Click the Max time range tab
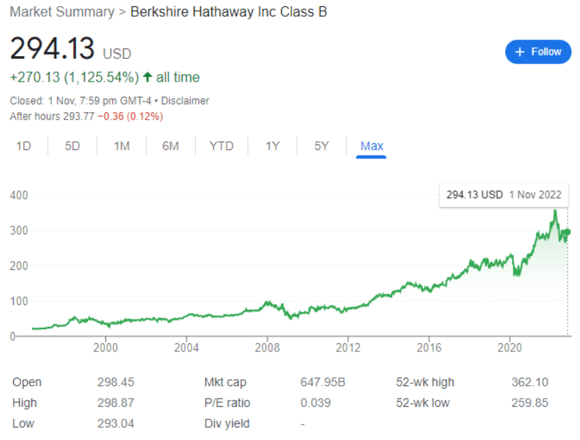This screenshot has width=580, height=440. 371,146
